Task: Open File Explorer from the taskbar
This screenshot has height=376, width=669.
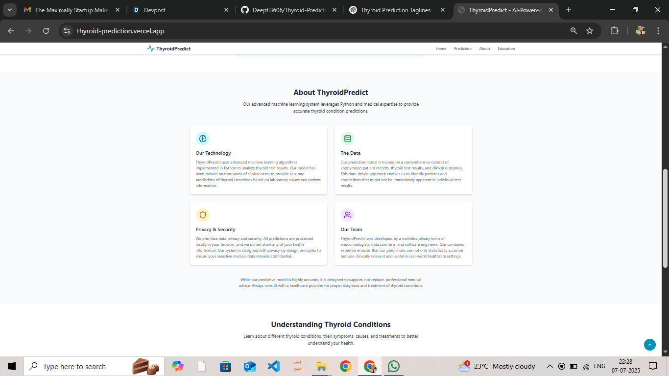Action: [321, 366]
